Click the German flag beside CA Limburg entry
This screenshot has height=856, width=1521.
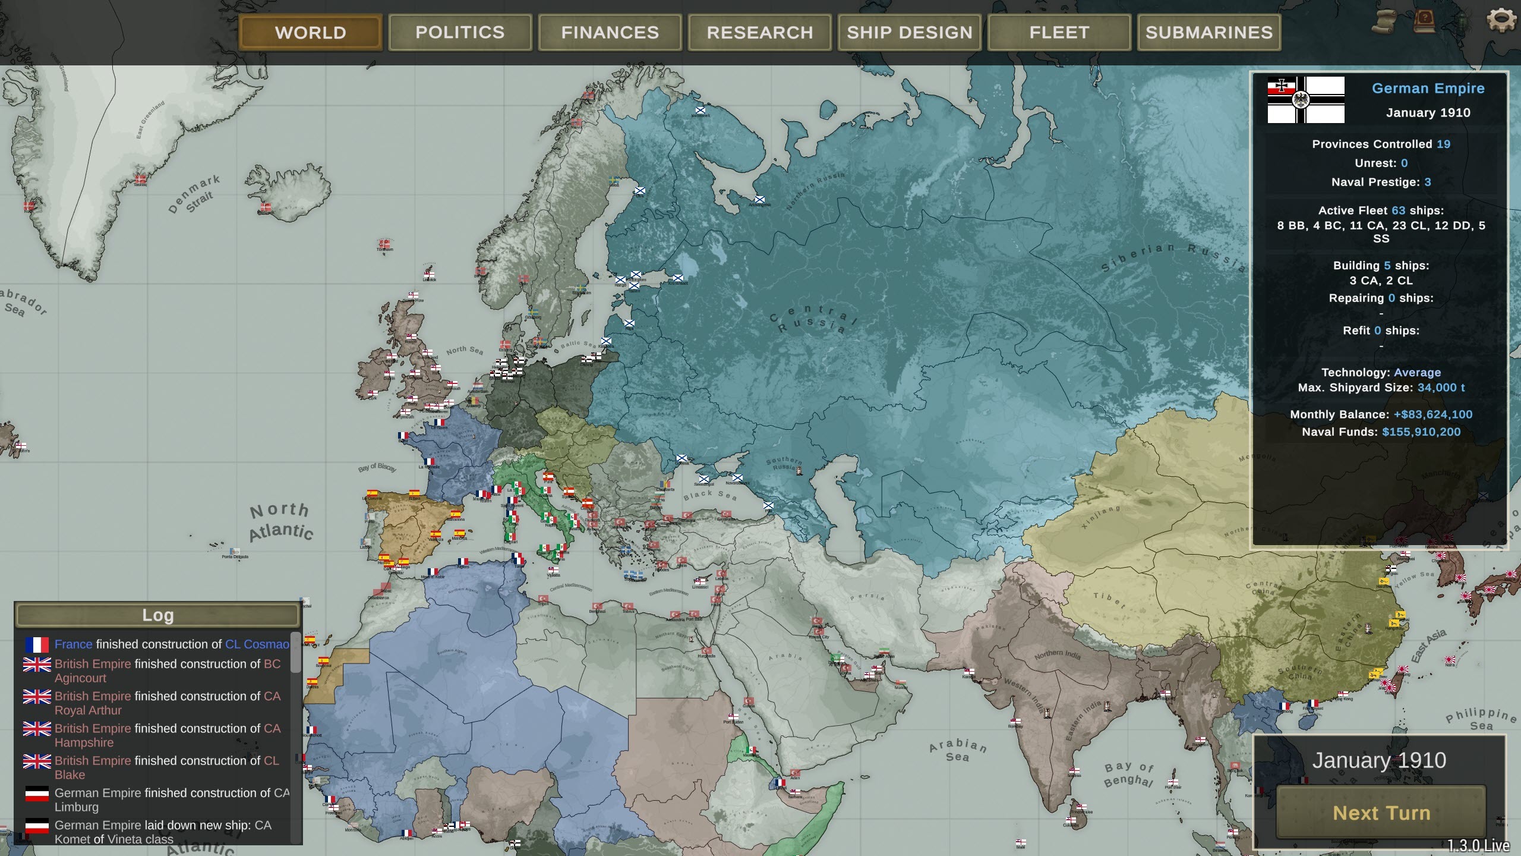click(37, 794)
